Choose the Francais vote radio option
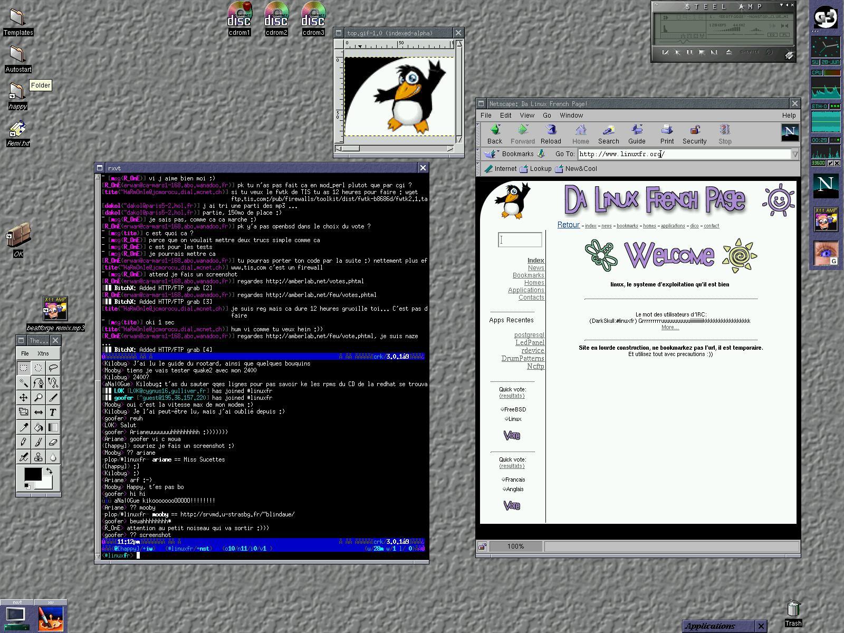Screen dimensions: 844x633 pyautogui.click(x=503, y=479)
